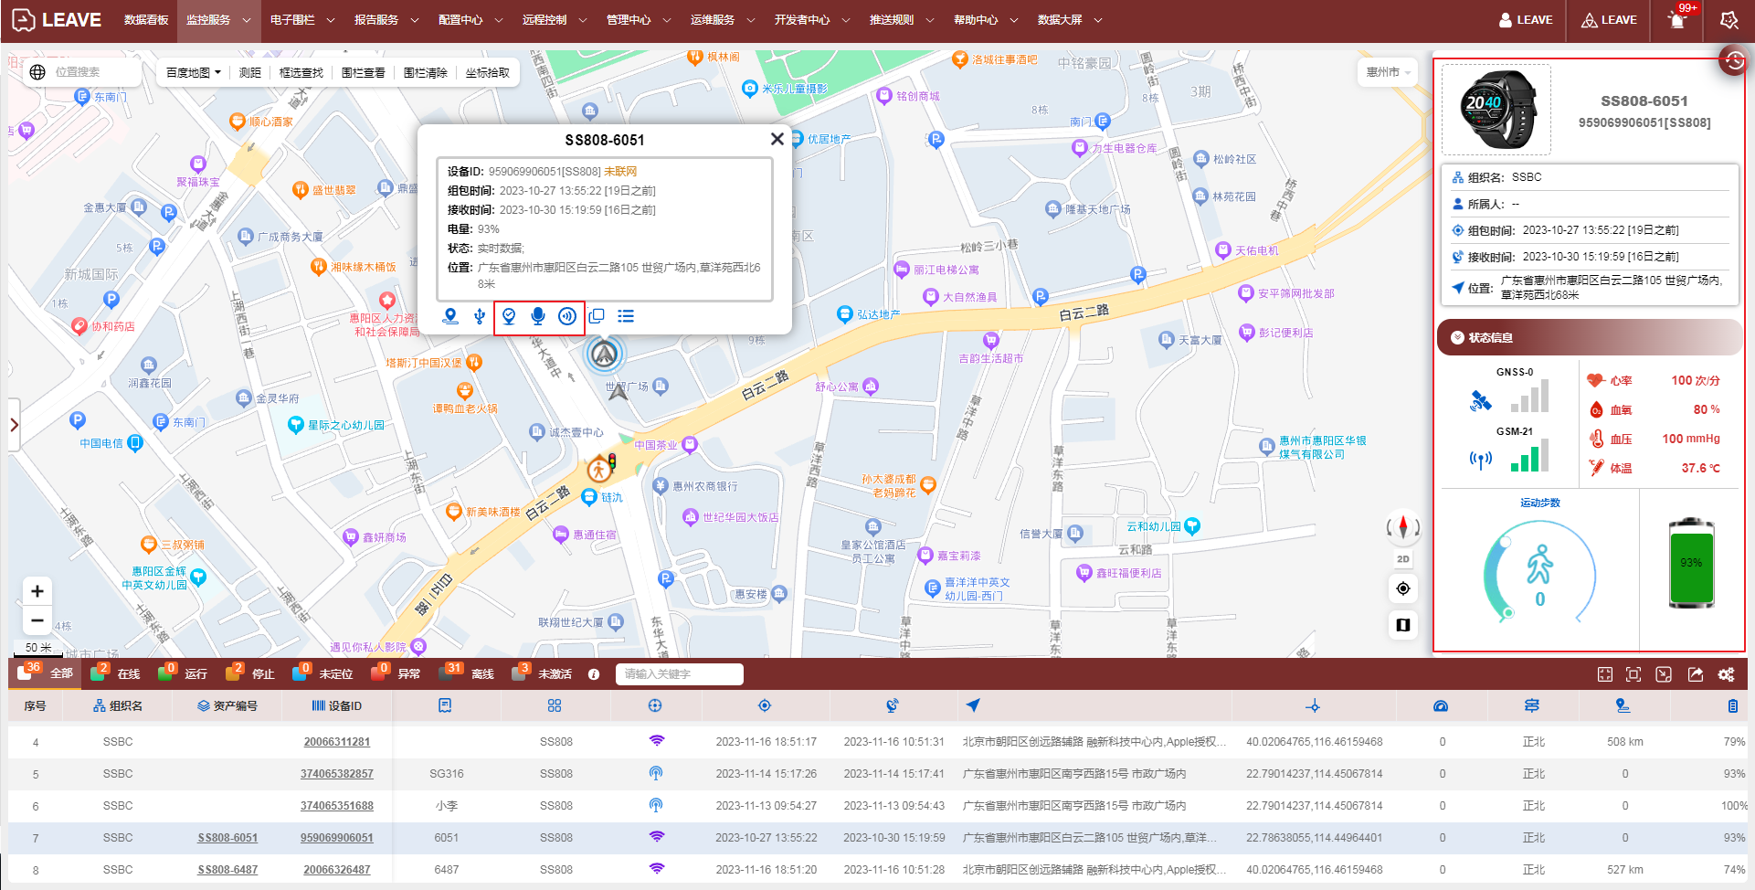Click the map zoom in plus button

click(37, 591)
